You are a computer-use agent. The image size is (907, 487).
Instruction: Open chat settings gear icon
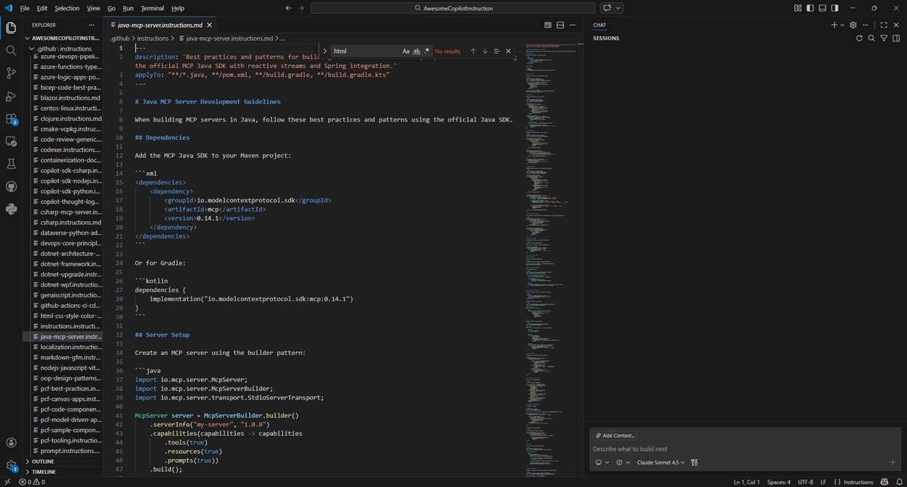pos(853,25)
